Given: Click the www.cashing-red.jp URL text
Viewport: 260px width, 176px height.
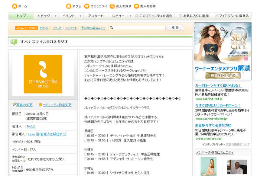Looking at the screenshot, I should (209, 99).
